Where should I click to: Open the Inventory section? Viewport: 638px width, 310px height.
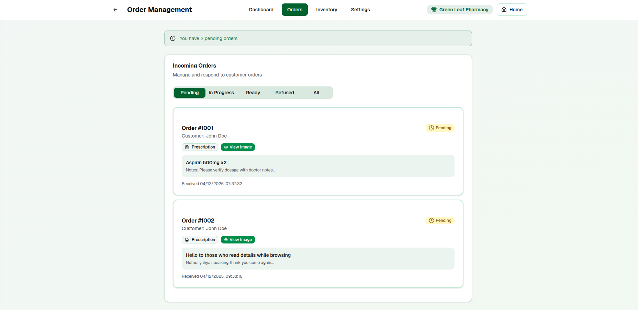326,10
